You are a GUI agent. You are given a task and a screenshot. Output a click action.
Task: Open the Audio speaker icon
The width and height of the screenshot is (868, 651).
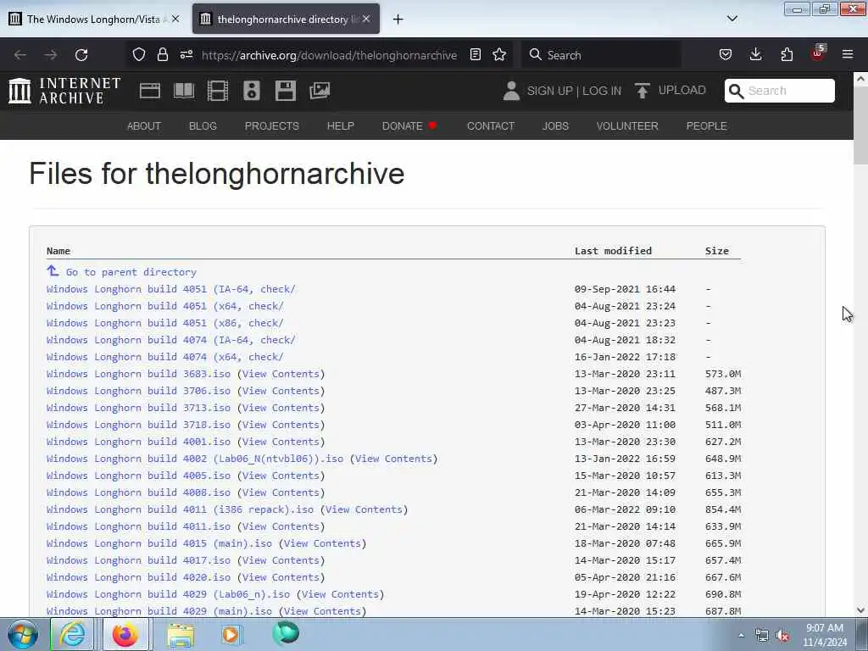pos(251,91)
